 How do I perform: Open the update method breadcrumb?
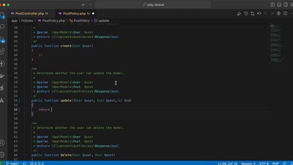click(102, 21)
